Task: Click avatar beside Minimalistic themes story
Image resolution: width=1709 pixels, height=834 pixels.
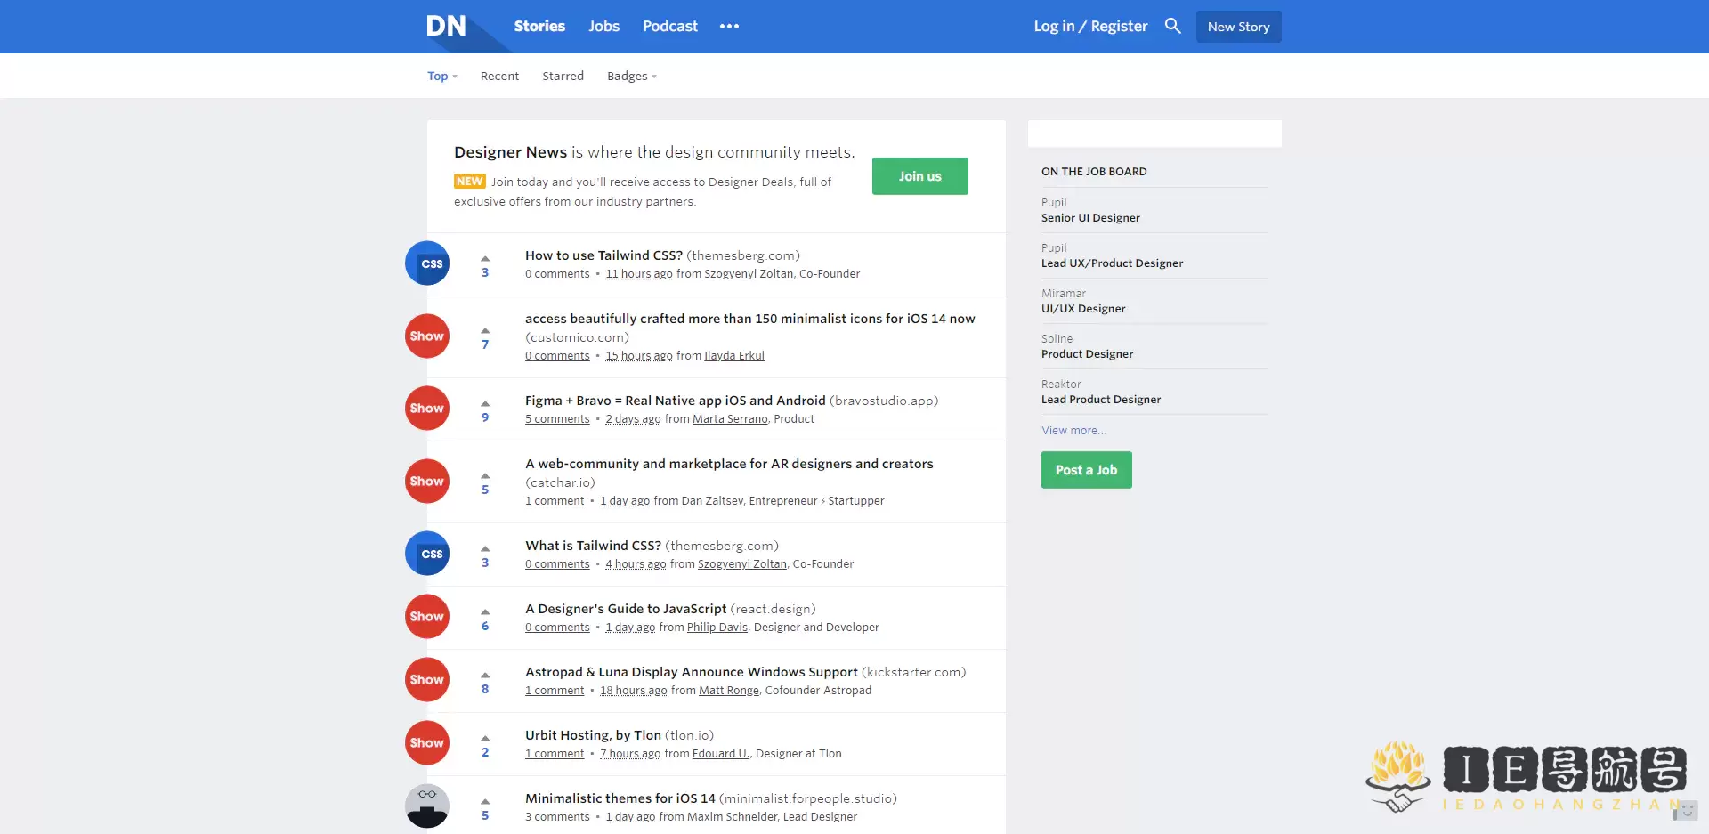Action: (x=427, y=806)
